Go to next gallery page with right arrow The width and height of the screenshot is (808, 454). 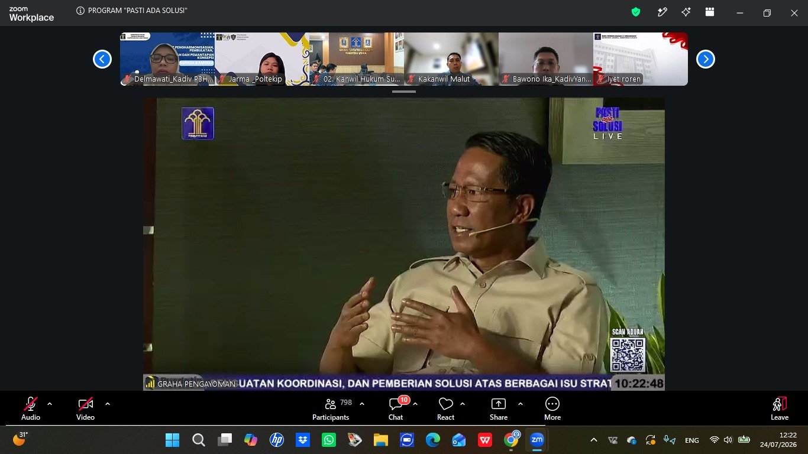click(706, 59)
